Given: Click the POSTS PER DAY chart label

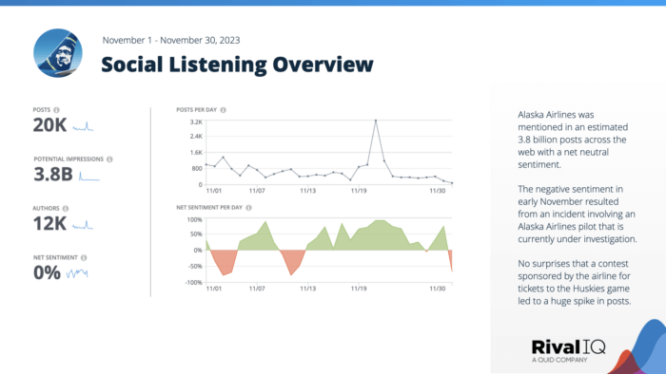Looking at the screenshot, I should pyautogui.click(x=197, y=110).
